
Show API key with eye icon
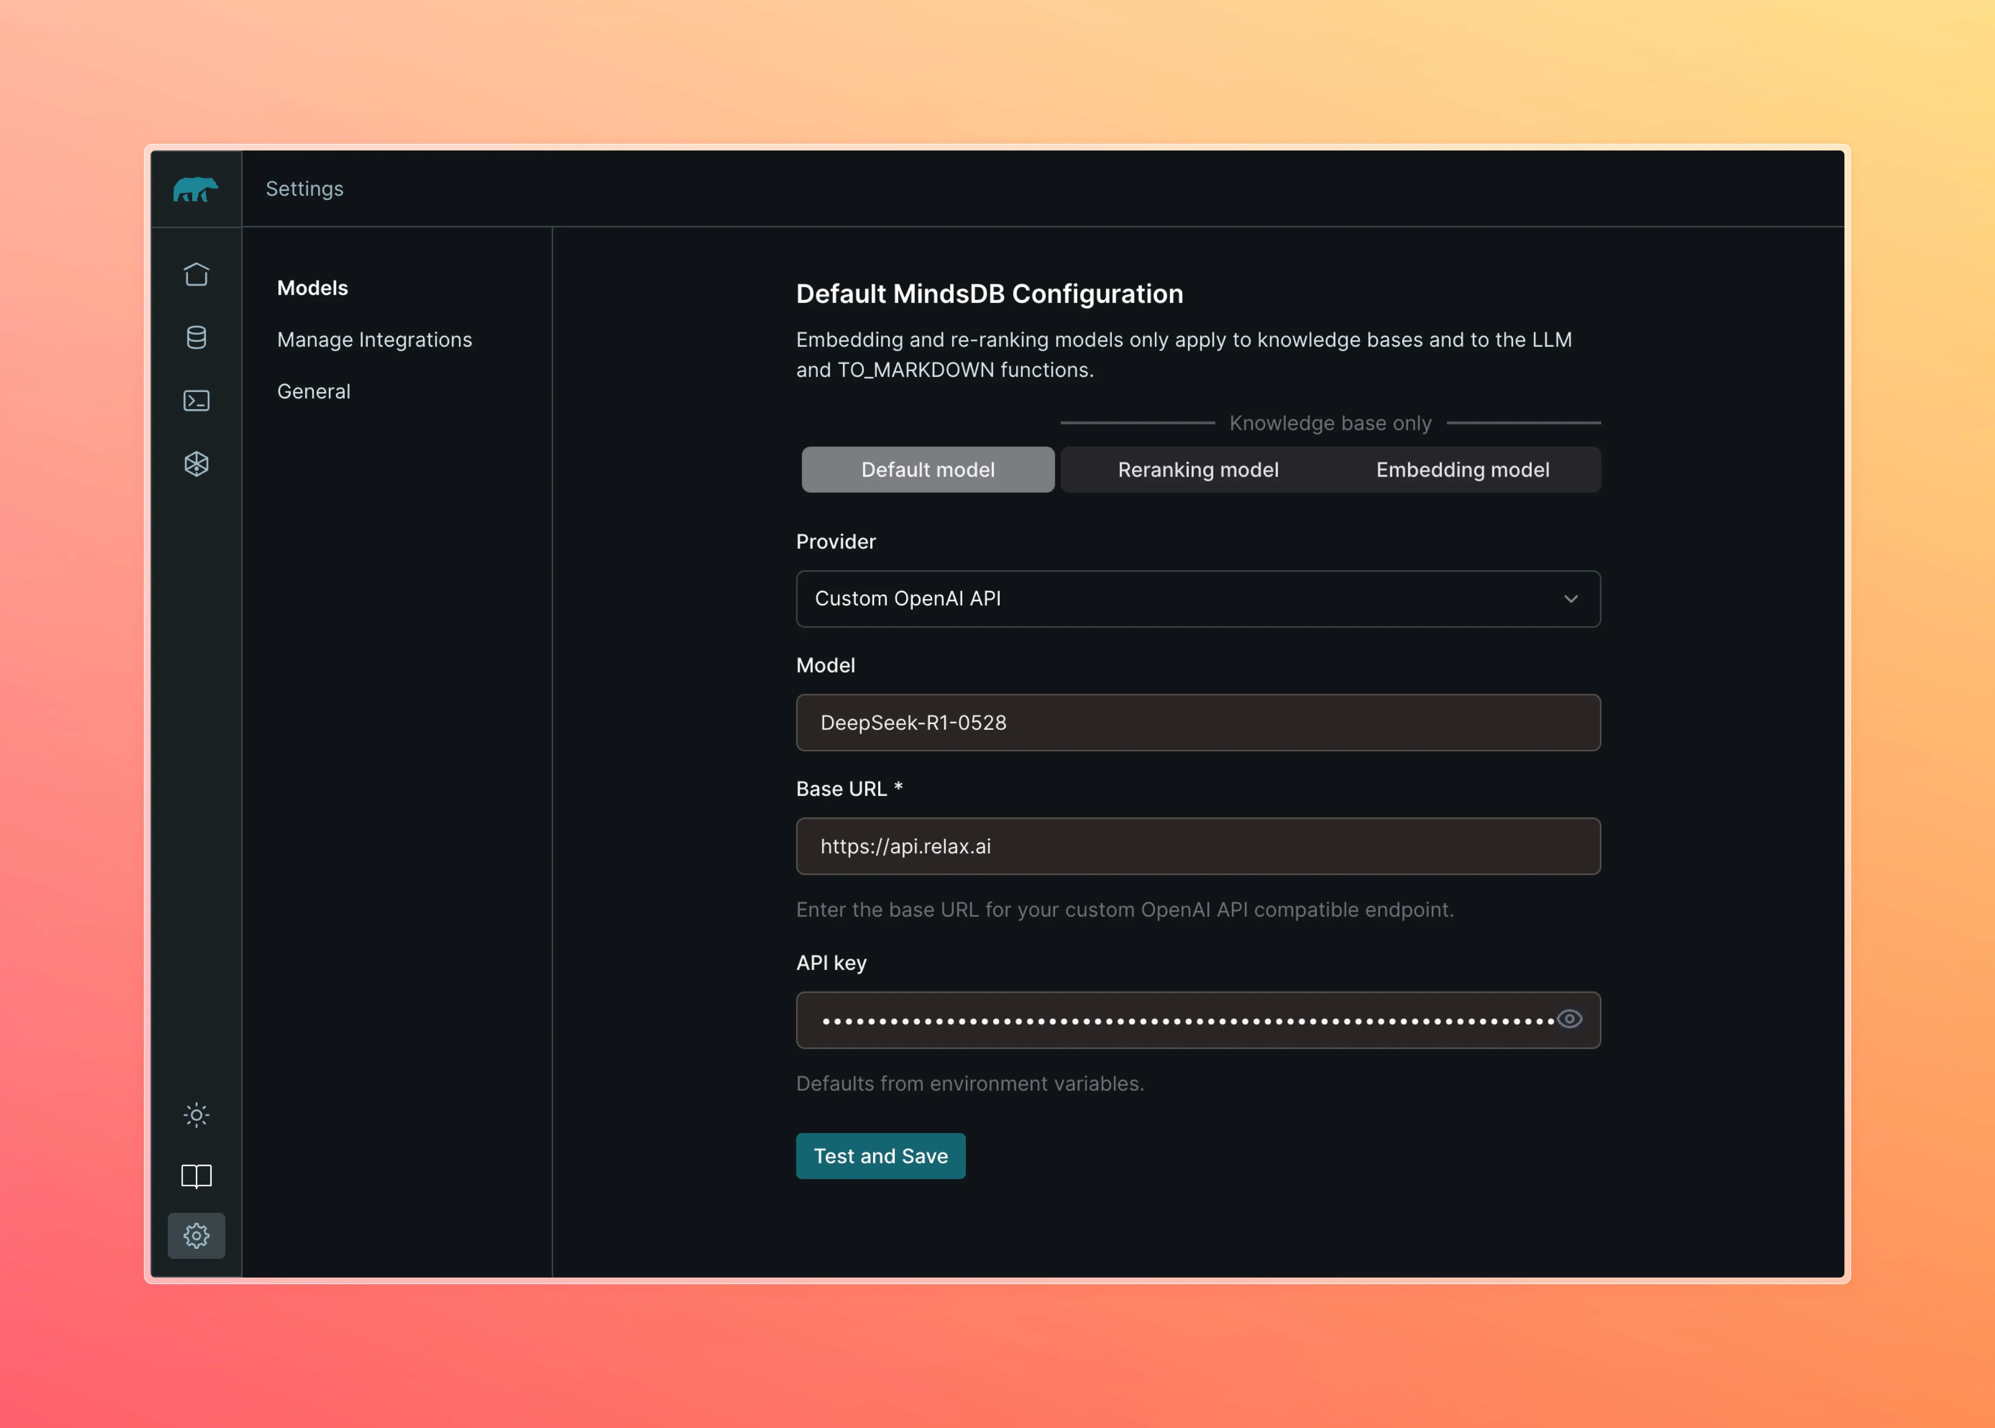1569,1019
